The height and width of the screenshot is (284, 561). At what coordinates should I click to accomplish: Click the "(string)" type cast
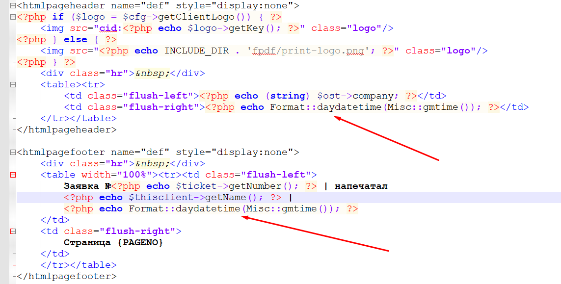288,96
